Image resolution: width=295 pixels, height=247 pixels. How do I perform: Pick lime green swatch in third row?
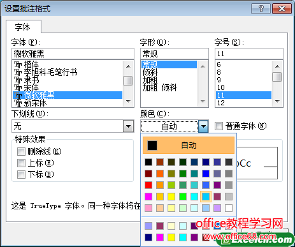pos(171,185)
